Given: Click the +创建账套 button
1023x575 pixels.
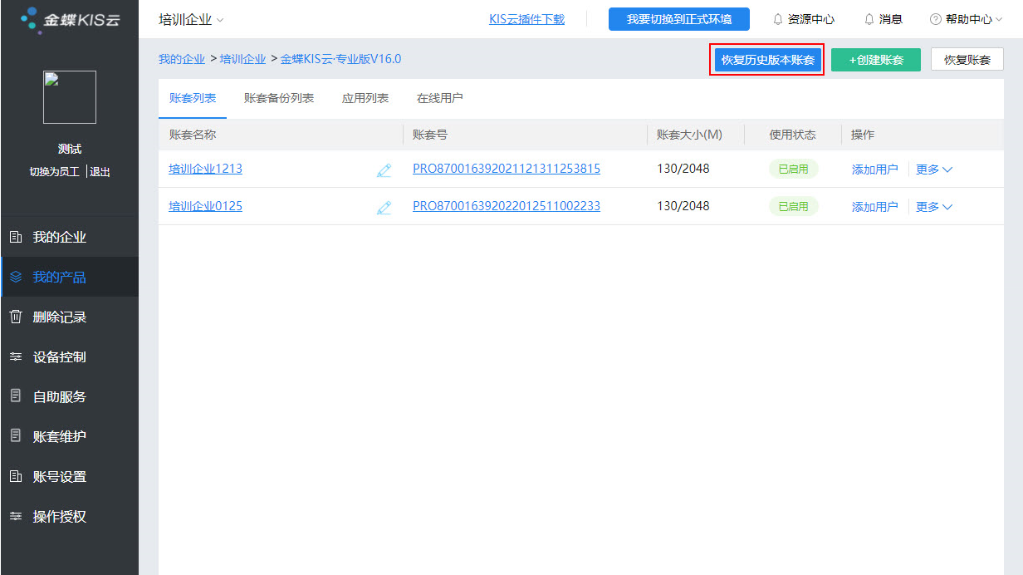Looking at the screenshot, I should tap(876, 60).
